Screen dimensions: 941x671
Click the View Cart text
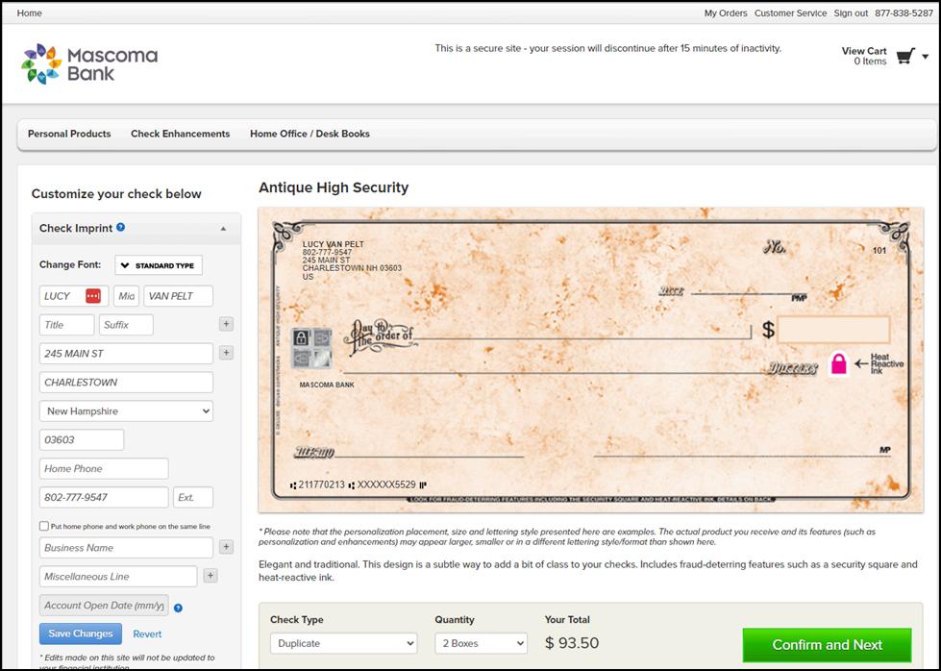[x=863, y=51]
